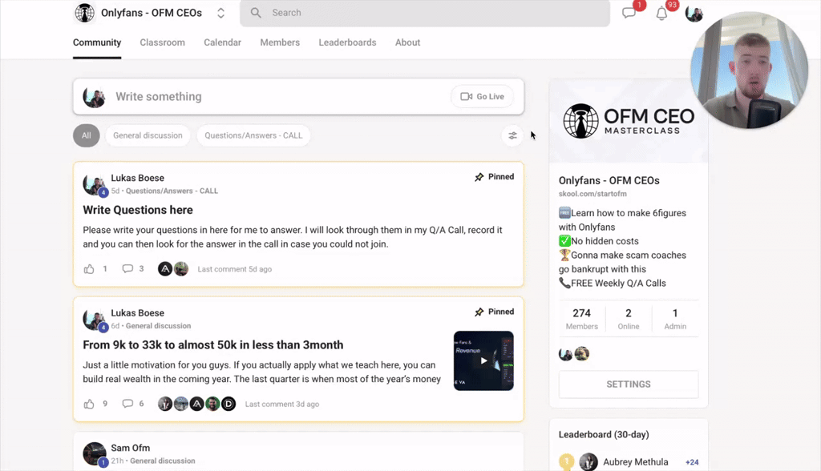Viewport: 821px width, 471px height.
Task: View the 274 Members count
Action: (582, 319)
